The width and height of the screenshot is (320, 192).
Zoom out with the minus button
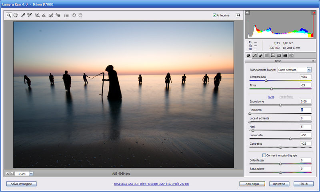point(8,174)
